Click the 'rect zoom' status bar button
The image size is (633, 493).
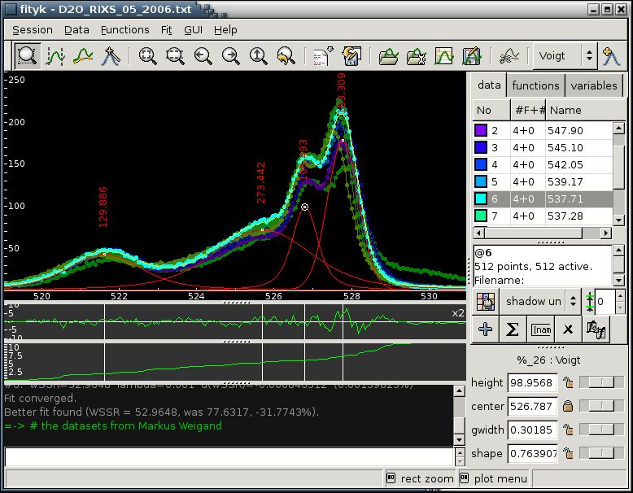[420, 478]
